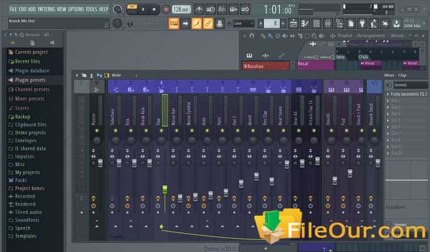
Task: Click the Bassline pattern in the Playlist
Action: coord(266,66)
